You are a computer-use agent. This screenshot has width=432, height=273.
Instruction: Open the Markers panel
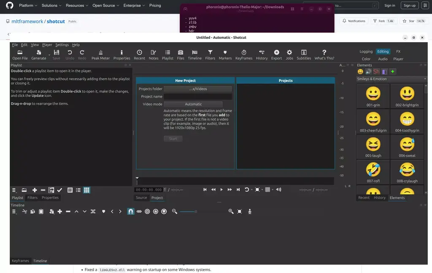pos(225,54)
